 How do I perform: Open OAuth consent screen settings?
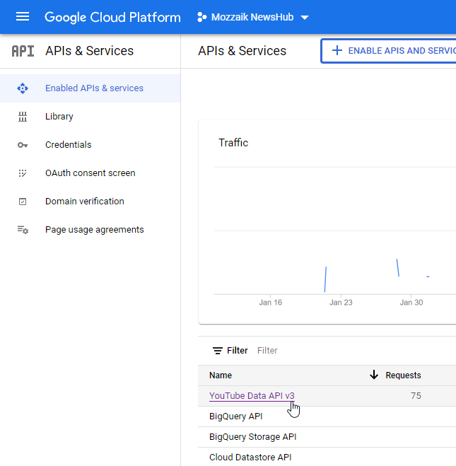(x=90, y=173)
